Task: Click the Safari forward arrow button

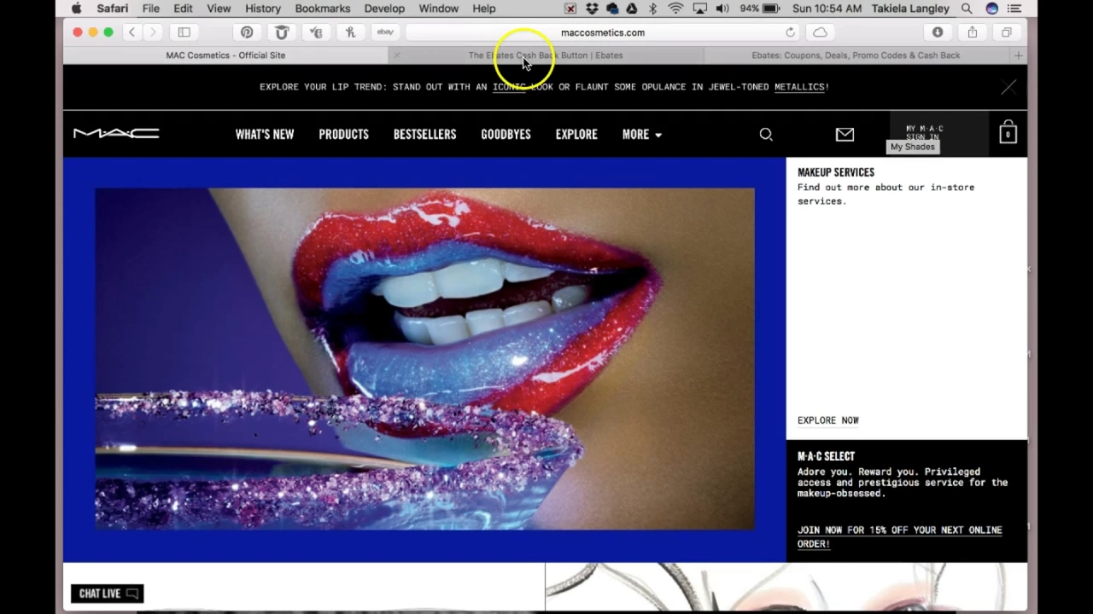Action: 153,32
